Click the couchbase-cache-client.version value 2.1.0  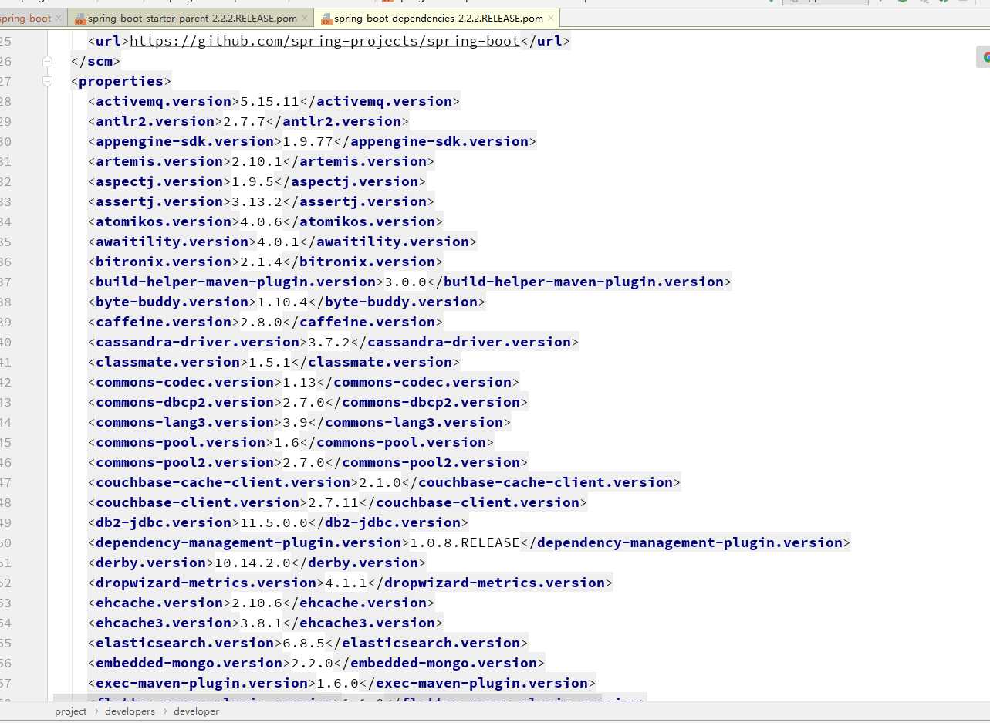point(380,482)
